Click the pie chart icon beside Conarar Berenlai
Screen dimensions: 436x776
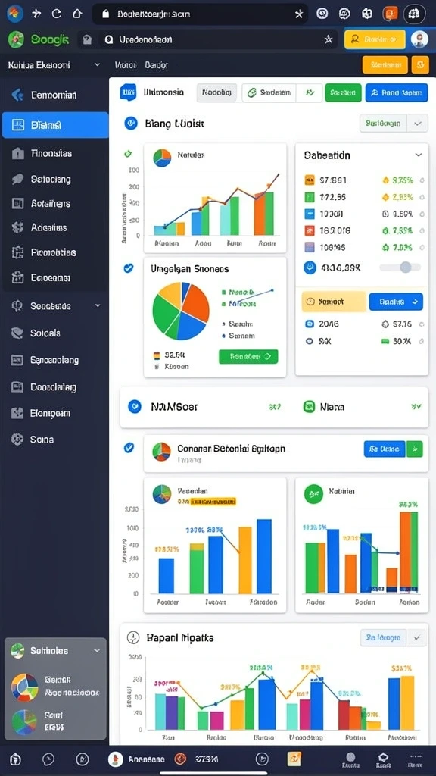[161, 452]
